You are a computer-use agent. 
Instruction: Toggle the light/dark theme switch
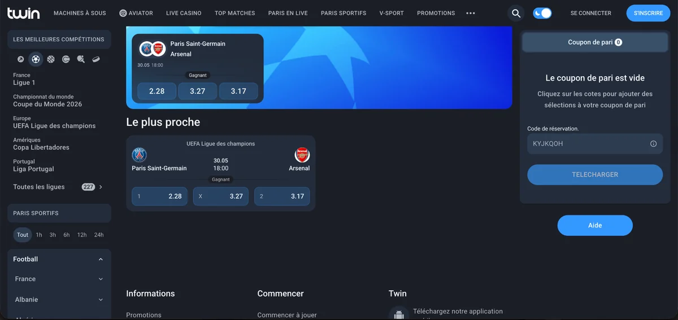tap(542, 13)
